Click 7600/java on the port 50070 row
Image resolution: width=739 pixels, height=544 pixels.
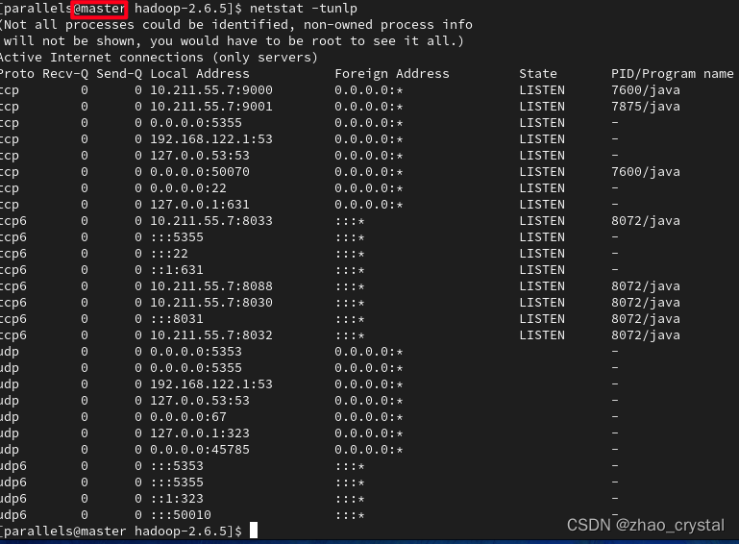point(645,172)
